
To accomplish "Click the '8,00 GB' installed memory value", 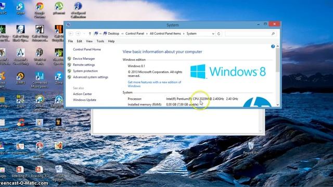I will [182, 104].
